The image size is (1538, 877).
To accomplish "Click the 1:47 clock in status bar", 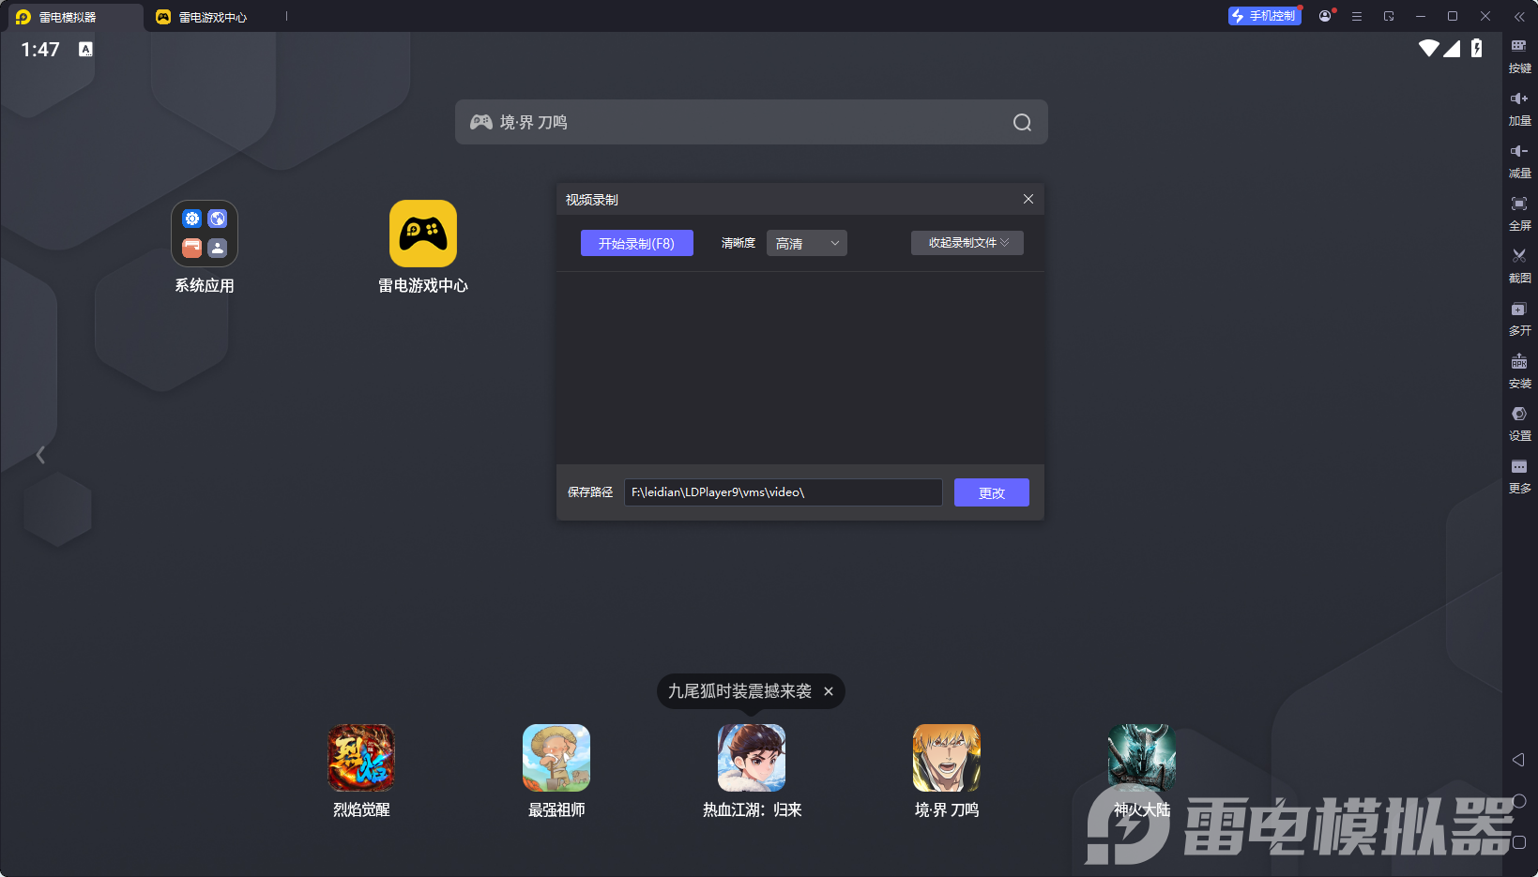I will tap(40, 49).
